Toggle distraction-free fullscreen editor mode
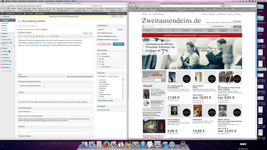Image resolution: width=267 pixels, height=150 pixels. (55, 36)
